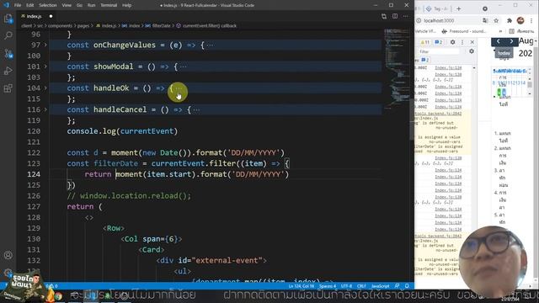This screenshot has height=303, width=539.
Task: Expand folded showModal function at line 101
Action: pos(45,66)
